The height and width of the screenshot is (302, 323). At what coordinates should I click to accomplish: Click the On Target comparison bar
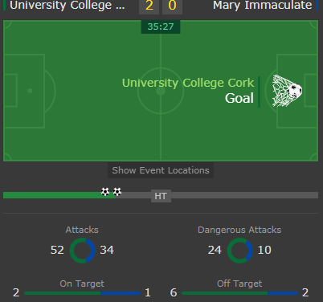pos(83,293)
